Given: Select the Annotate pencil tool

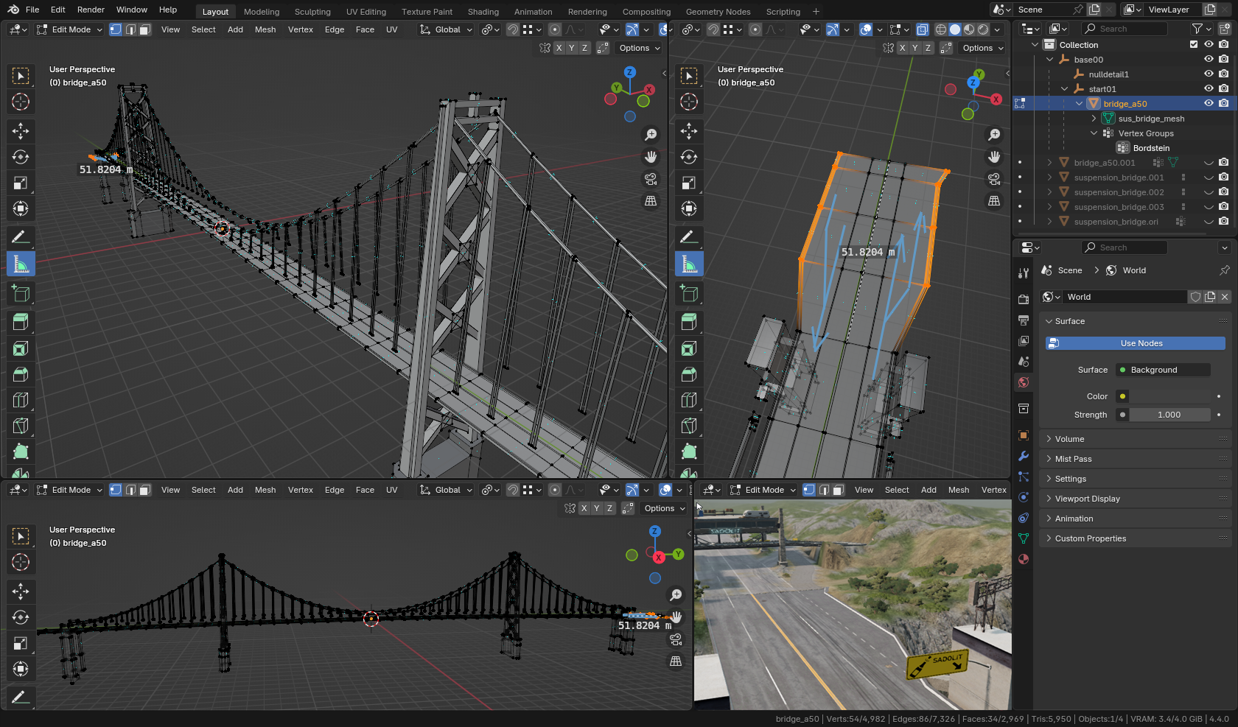Looking at the screenshot, I should (21, 237).
